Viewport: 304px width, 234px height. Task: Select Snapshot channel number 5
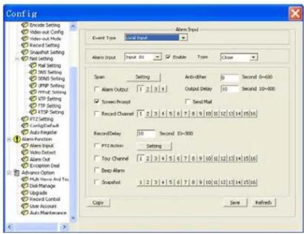pos(170,183)
